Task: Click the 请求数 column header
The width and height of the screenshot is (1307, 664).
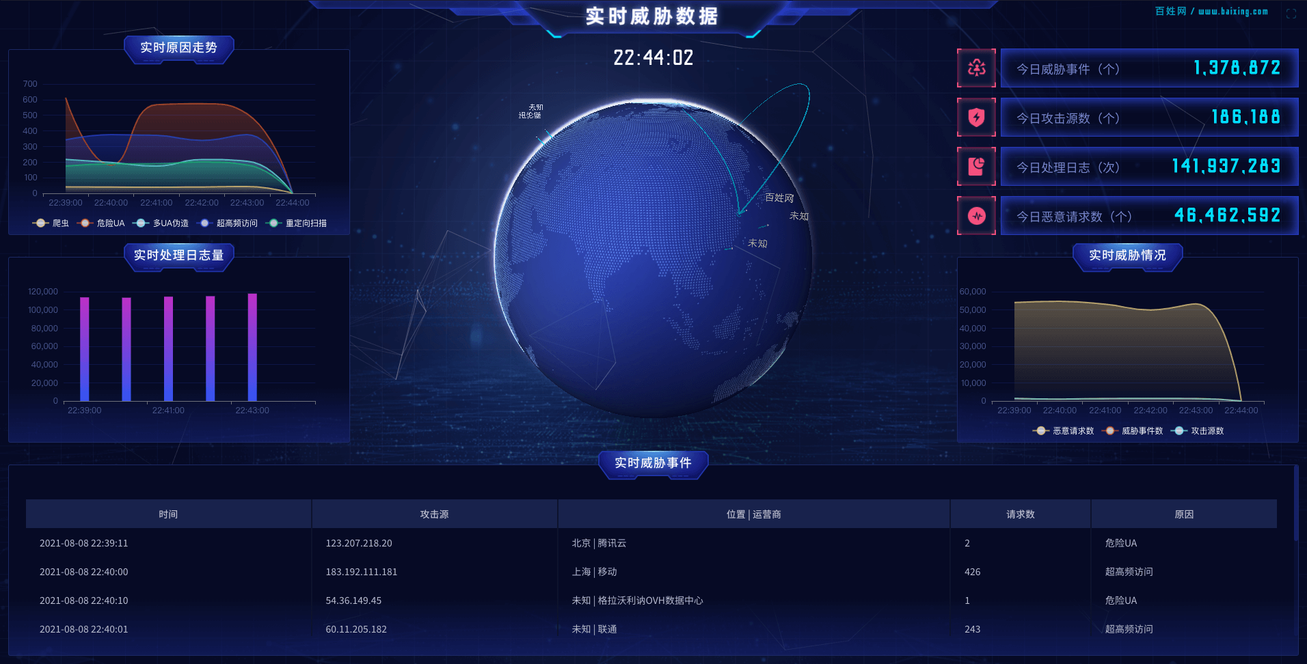Action: click(1020, 514)
